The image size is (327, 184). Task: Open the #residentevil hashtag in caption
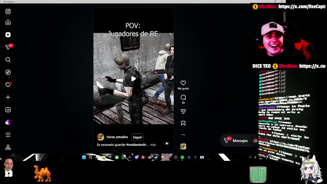tap(136, 145)
